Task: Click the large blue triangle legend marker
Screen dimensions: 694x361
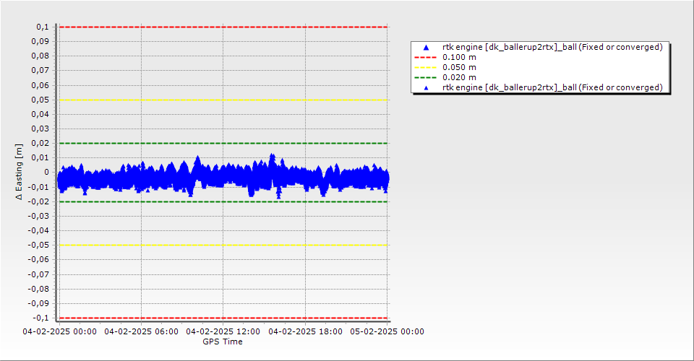Action: coord(427,47)
